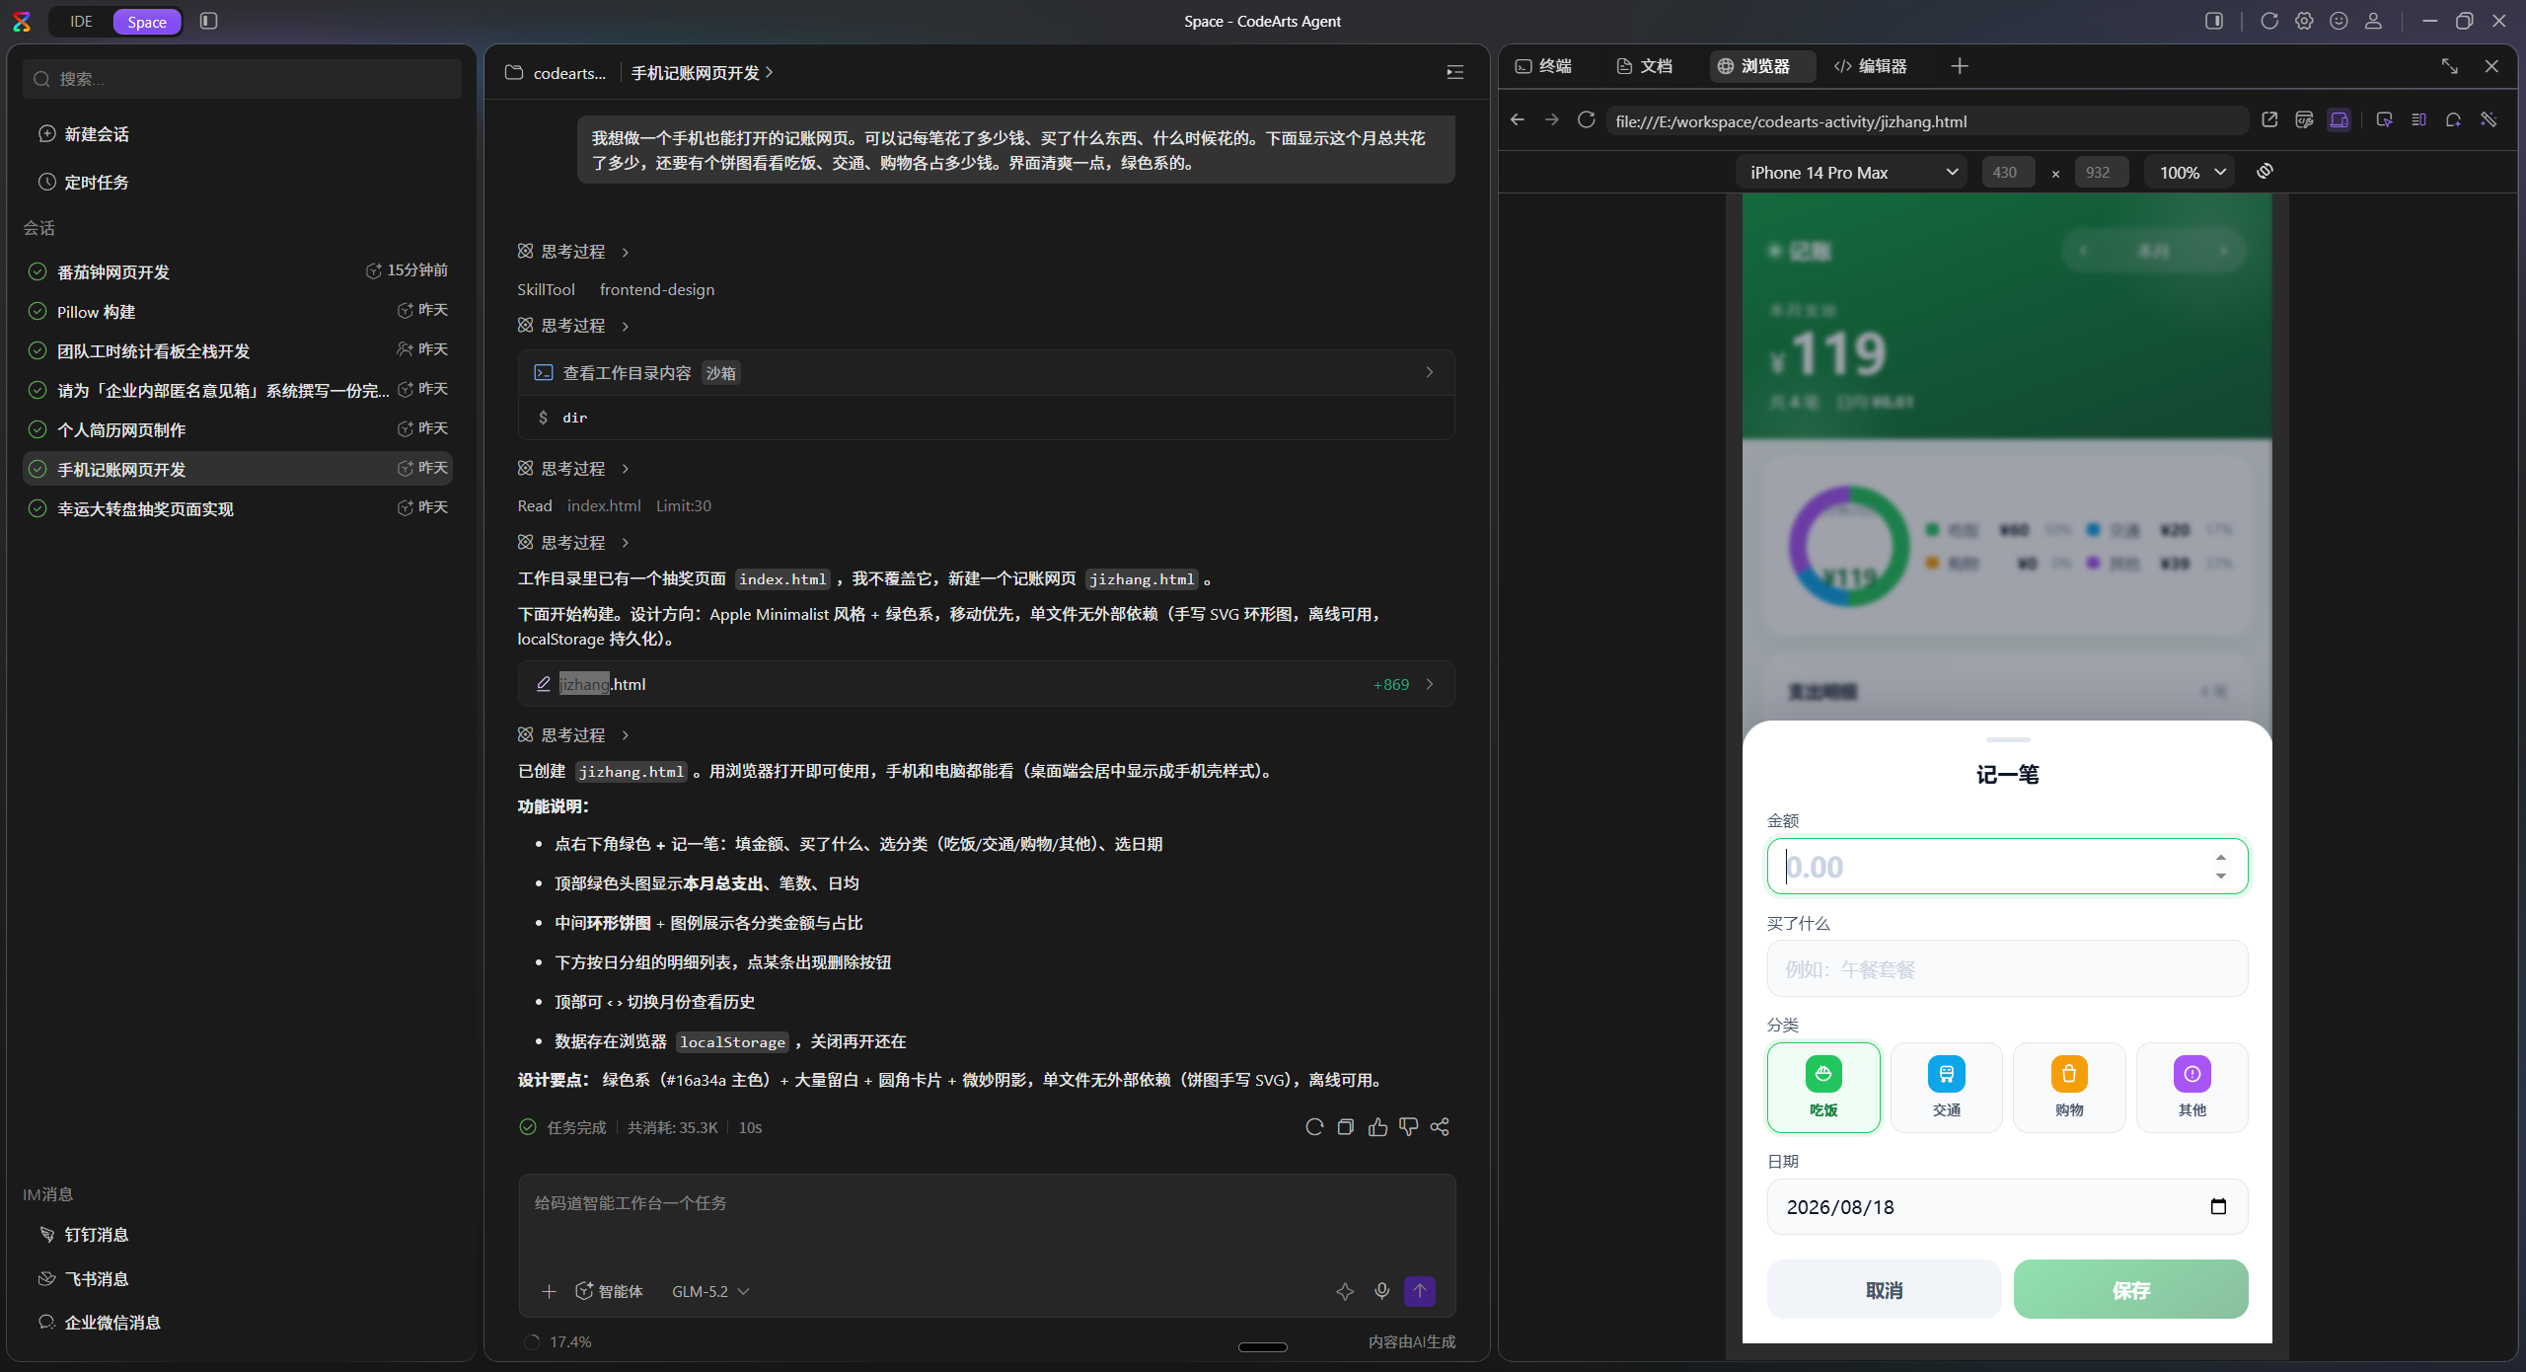This screenshot has height=1372, width=2526.
Task: Switch to Space mode
Action: pos(146,22)
